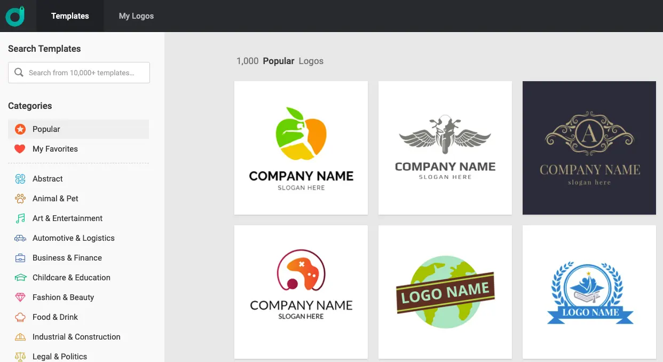Focus the Search Templates input field
The width and height of the screenshot is (663, 362).
tap(79, 73)
